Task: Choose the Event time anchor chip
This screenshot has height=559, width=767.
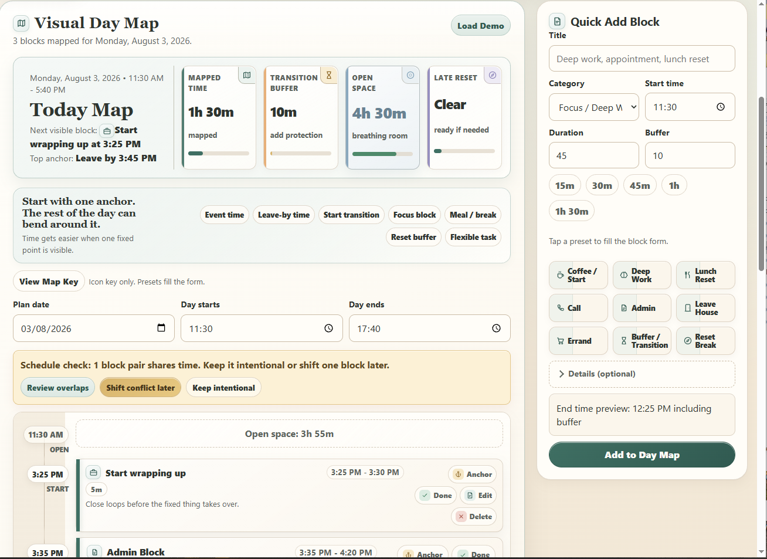Action: click(x=225, y=215)
